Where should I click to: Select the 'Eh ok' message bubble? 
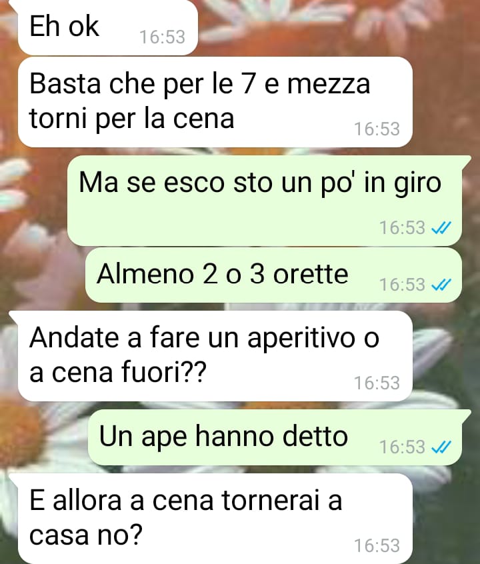point(107,28)
